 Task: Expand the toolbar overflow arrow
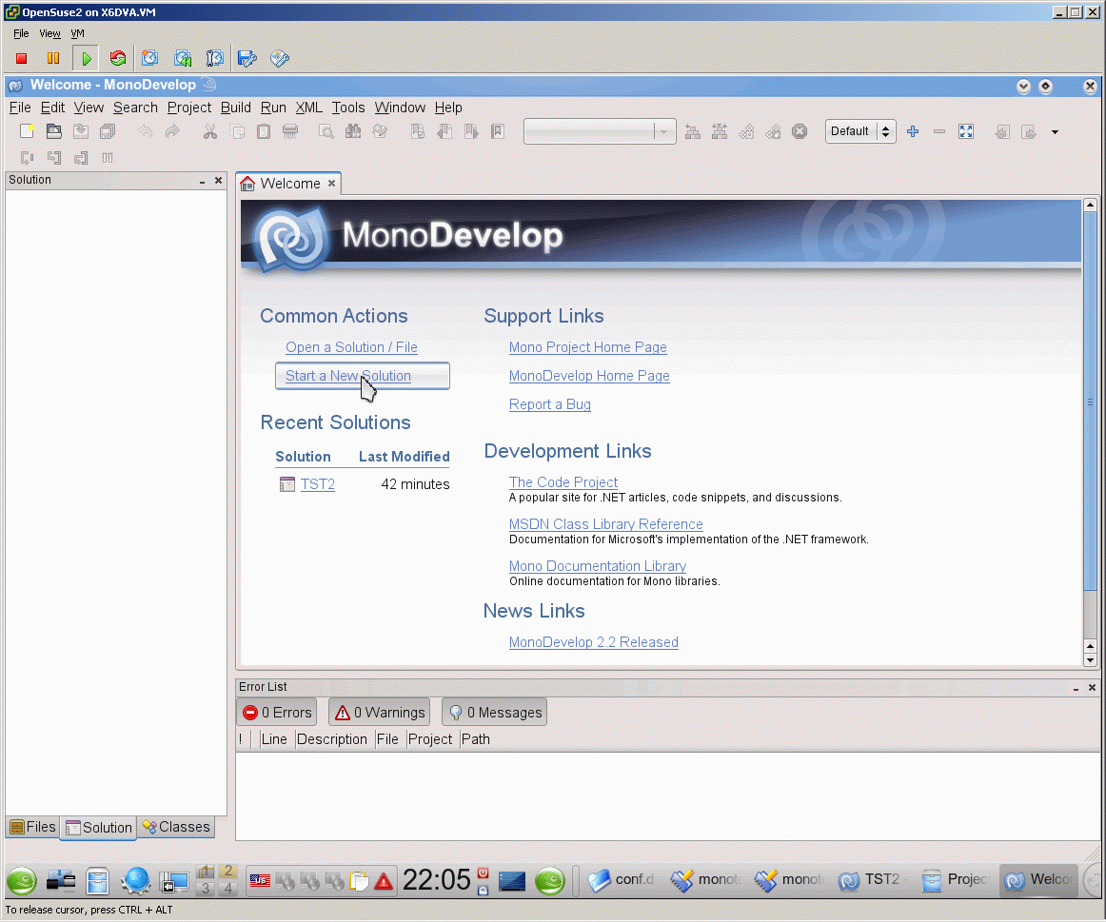tap(1056, 132)
